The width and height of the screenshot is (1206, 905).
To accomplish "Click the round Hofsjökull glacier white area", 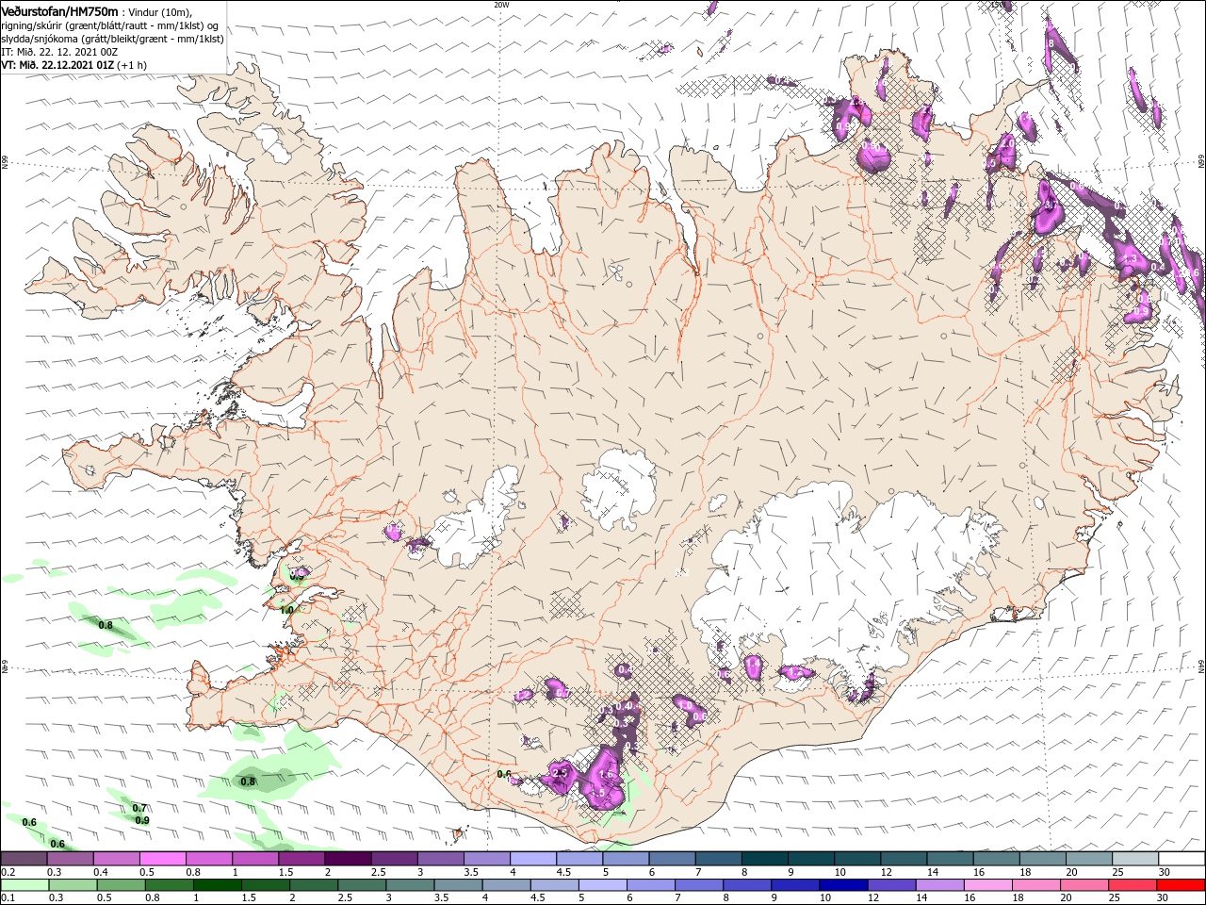I will 618,490.
